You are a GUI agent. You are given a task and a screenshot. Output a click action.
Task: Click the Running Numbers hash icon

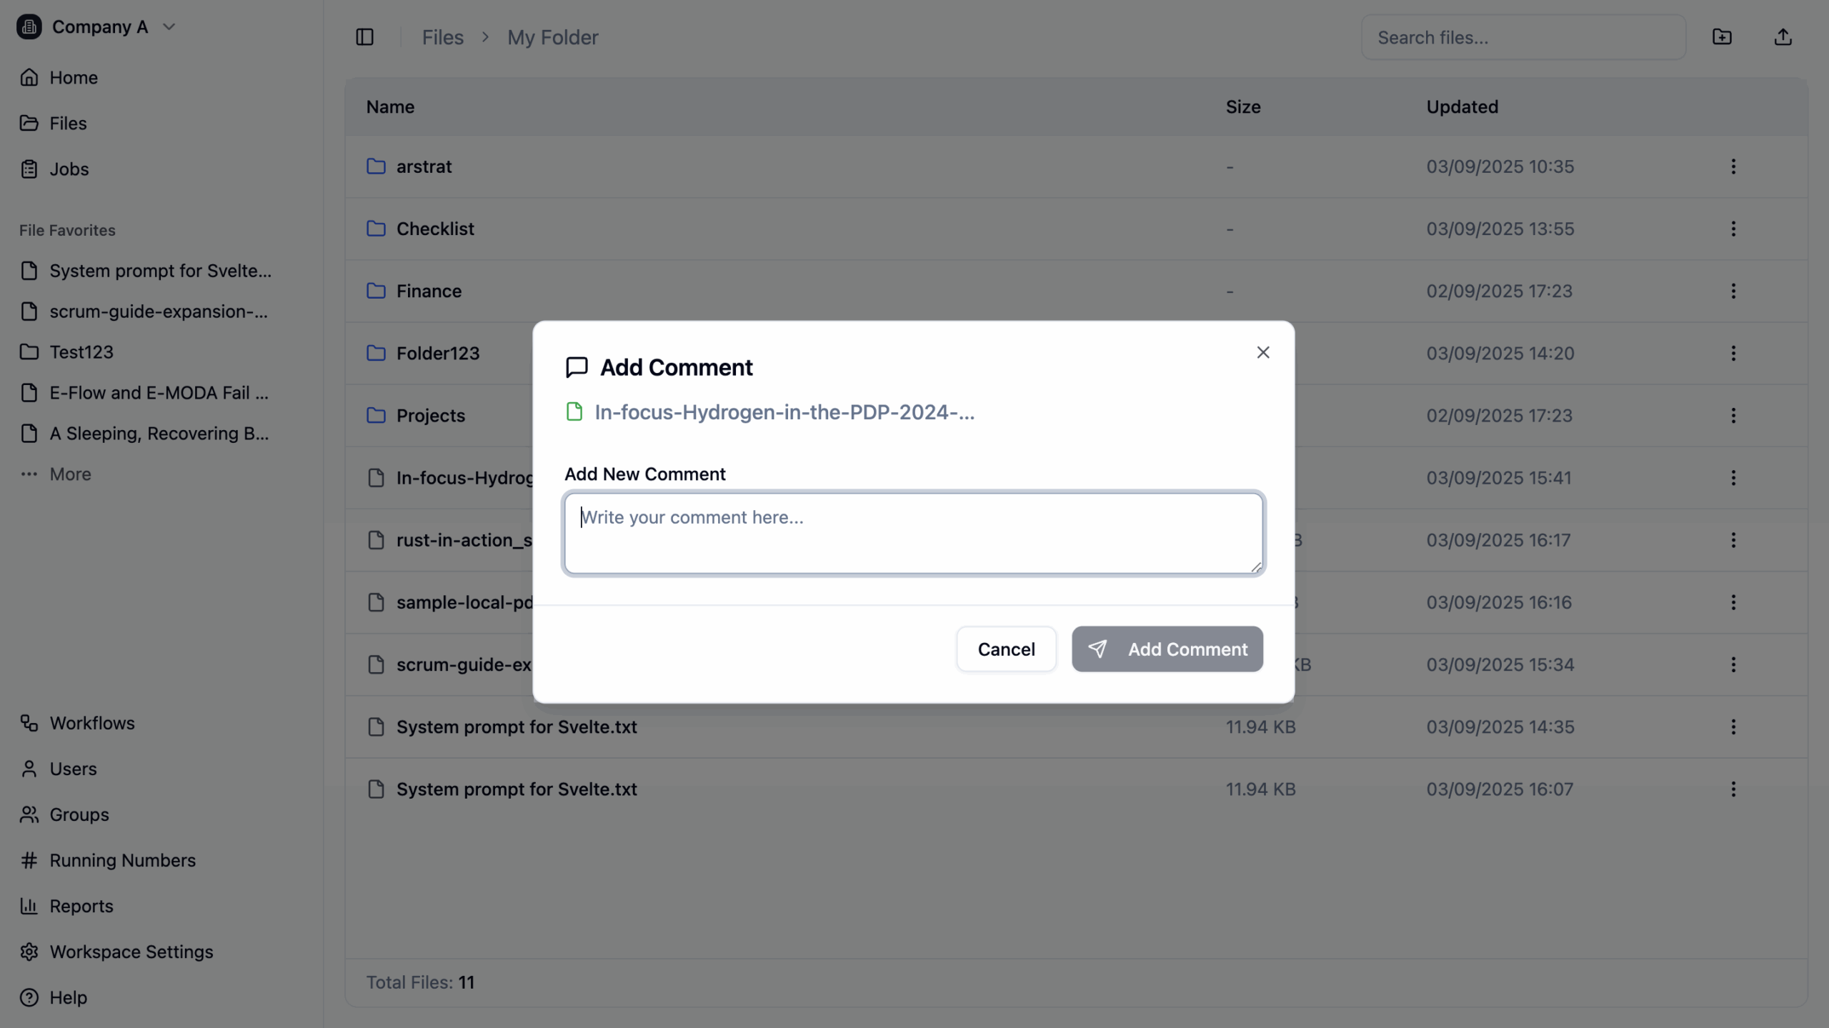coord(29,860)
